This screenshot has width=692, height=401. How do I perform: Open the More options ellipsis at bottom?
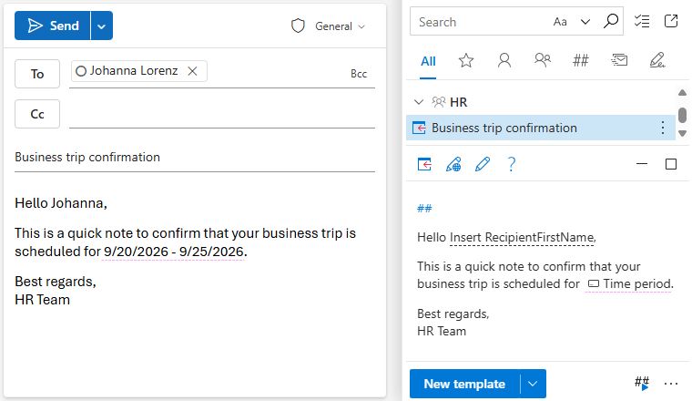click(671, 384)
